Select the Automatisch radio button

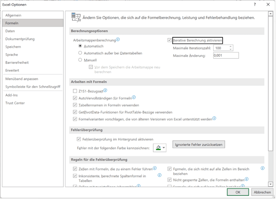pyautogui.click(x=80, y=46)
